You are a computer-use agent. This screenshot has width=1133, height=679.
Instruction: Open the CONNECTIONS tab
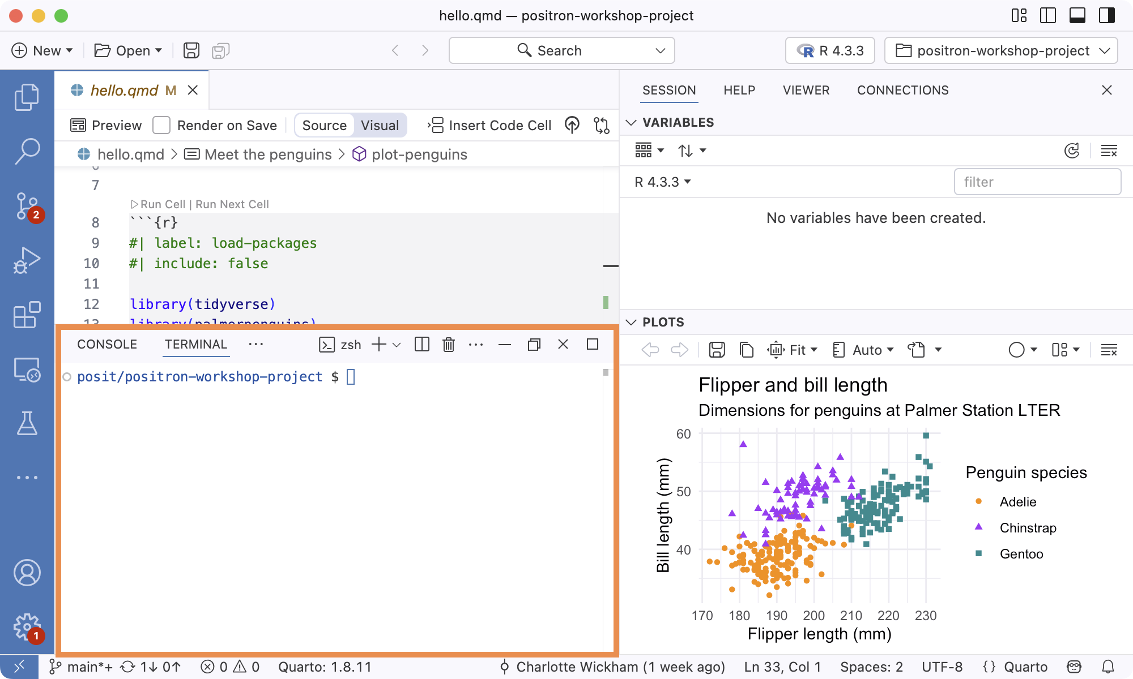pos(902,90)
